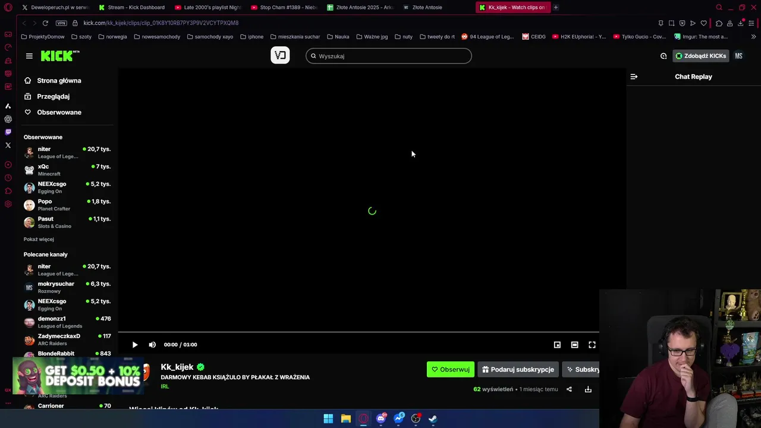Mute the clip via speaker icon
Image resolution: width=761 pixels, height=428 pixels.
point(152,345)
